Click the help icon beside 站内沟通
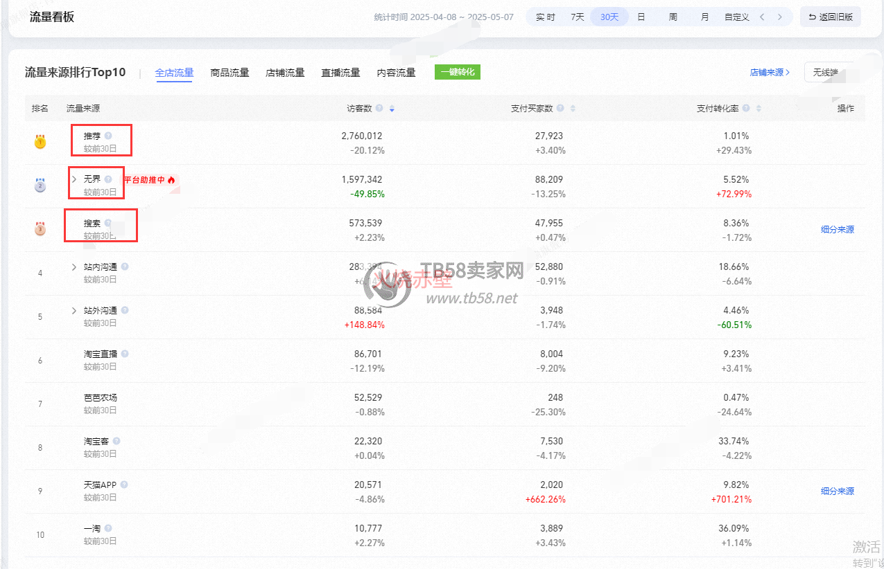The image size is (884, 569). (125, 267)
